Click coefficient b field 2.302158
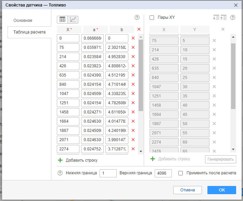This screenshot has height=201, width=243. 117,48
